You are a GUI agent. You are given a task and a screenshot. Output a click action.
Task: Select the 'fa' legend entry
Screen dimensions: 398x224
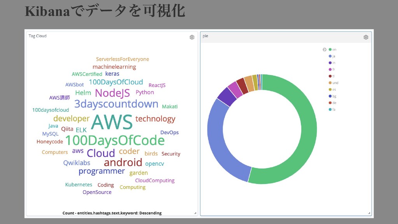point(332,109)
